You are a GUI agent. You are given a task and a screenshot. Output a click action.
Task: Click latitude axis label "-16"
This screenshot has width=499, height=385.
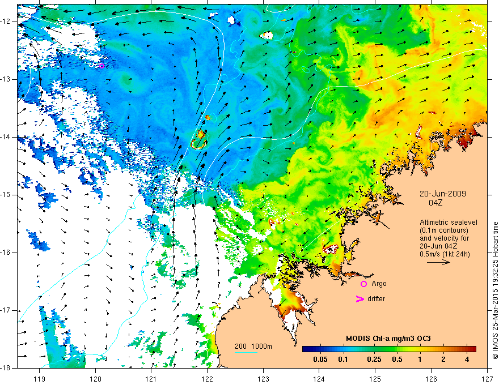pos(7,253)
